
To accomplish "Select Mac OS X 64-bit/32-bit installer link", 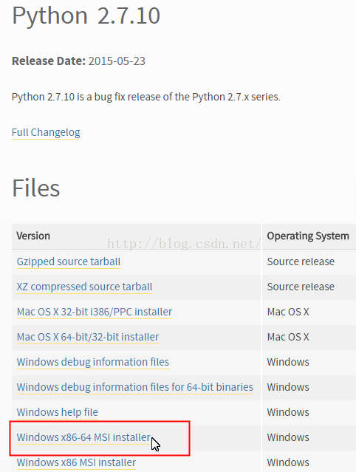I will 88,337.
